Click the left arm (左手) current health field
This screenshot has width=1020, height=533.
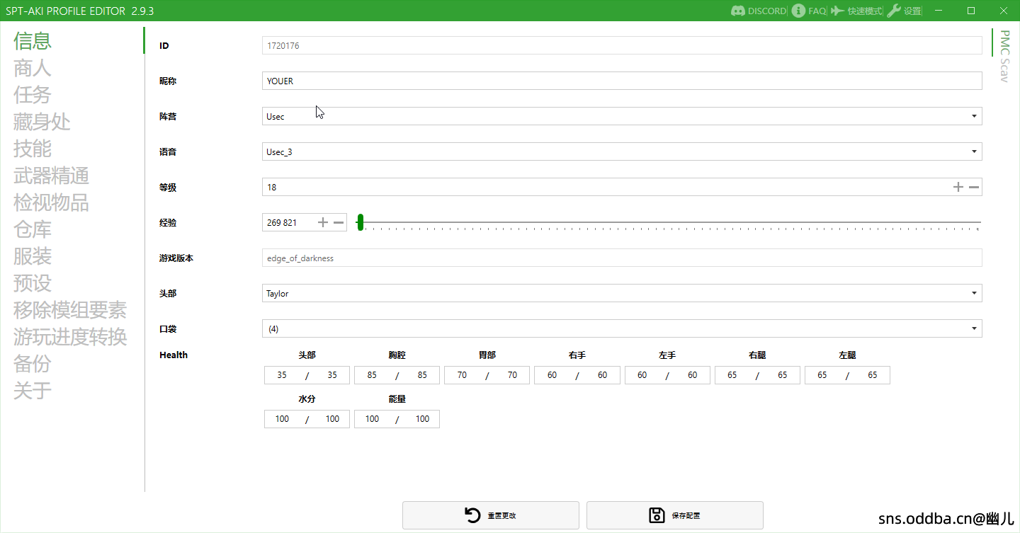click(x=642, y=375)
